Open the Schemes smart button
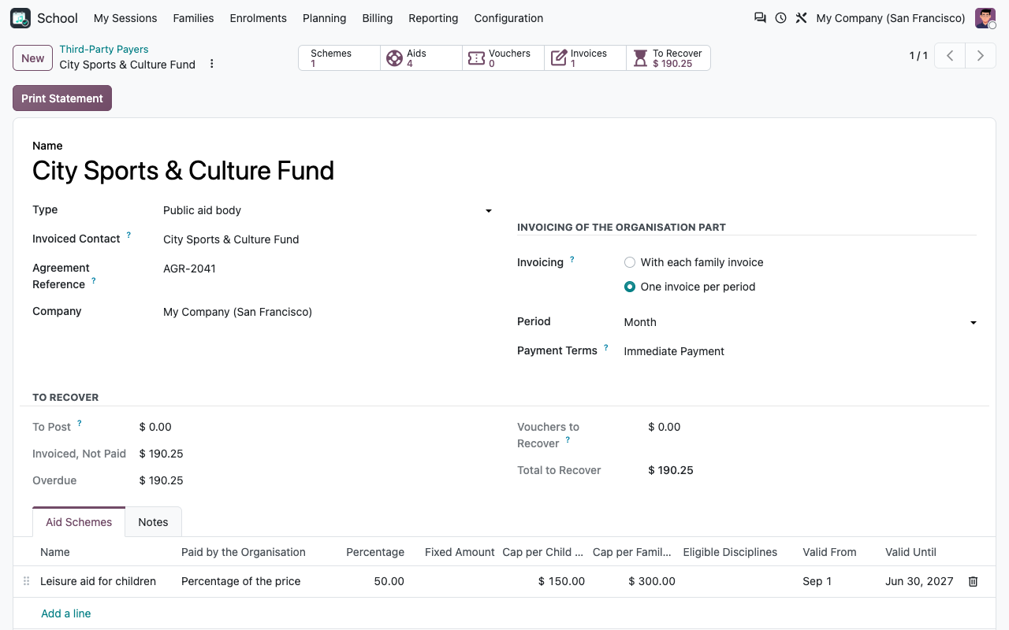Viewport: 1009px width, 630px height. [x=340, y=58]
